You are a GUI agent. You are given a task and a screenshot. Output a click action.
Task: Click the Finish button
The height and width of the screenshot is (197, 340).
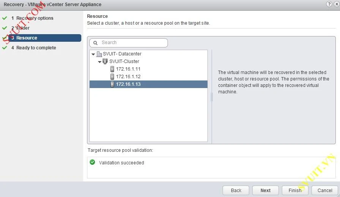tap(295, 190)
